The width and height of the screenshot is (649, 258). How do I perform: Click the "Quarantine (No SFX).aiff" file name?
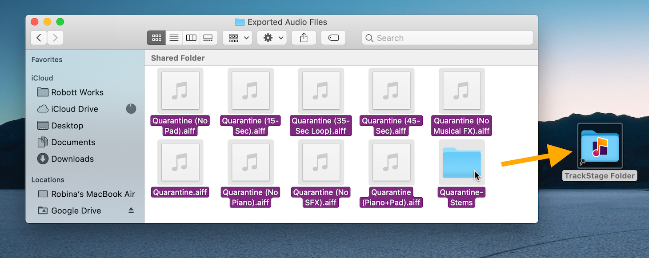click(321, 197)
